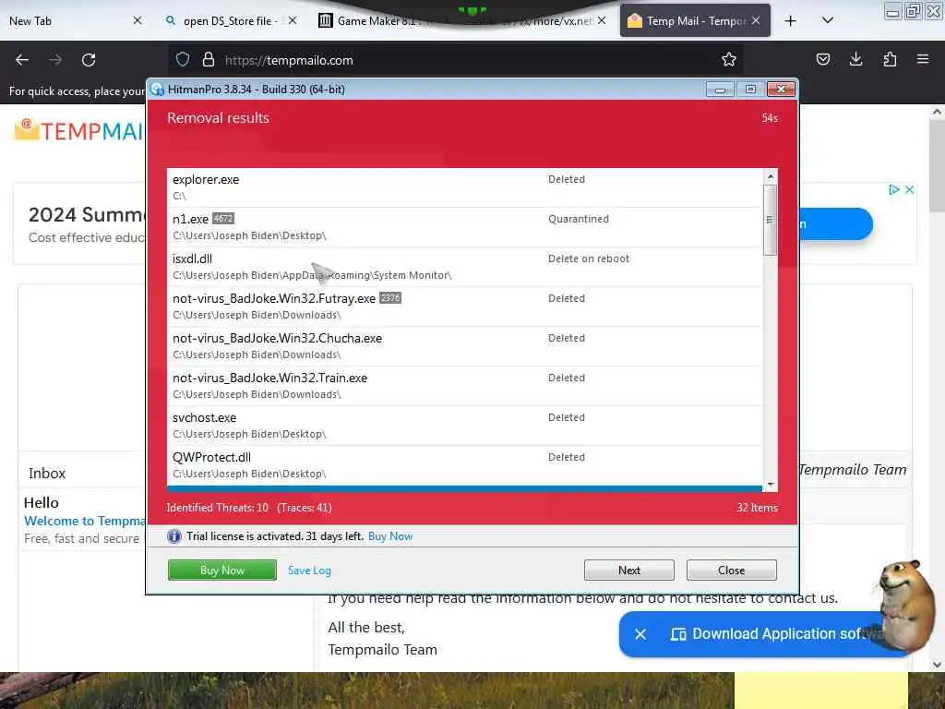Image resolution: width=945 pixels, height=709 pixels.
Task: Click the Temp Mail tab favicon
Action: coord(635,21)
